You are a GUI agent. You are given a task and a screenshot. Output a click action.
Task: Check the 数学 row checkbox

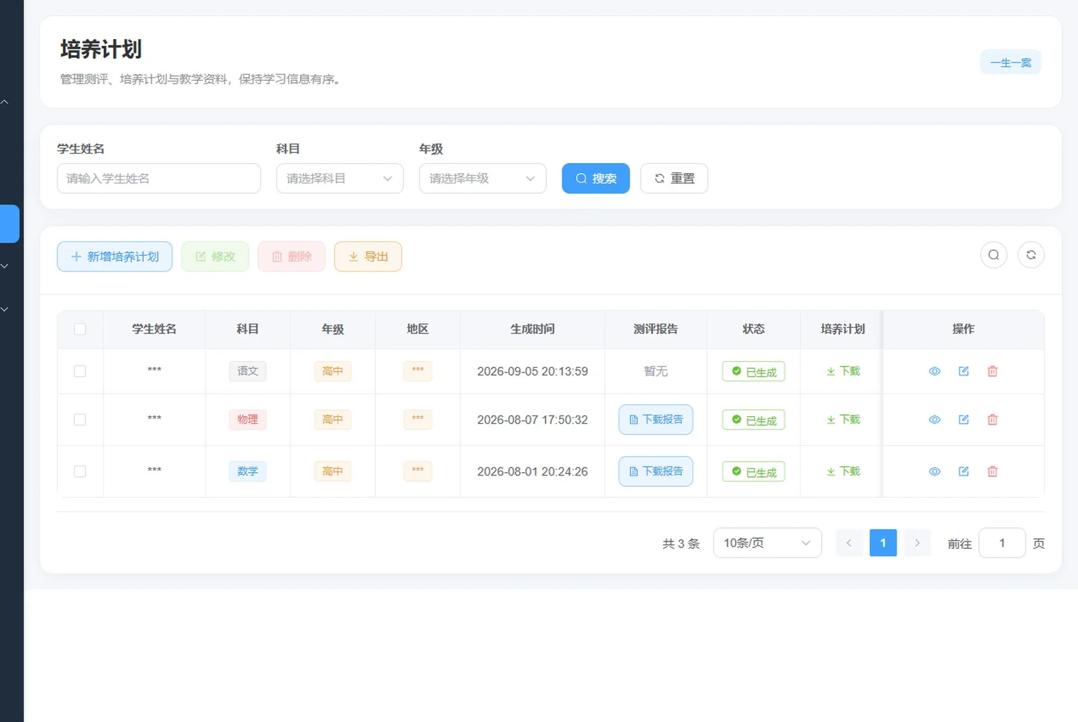pos(80,471)
